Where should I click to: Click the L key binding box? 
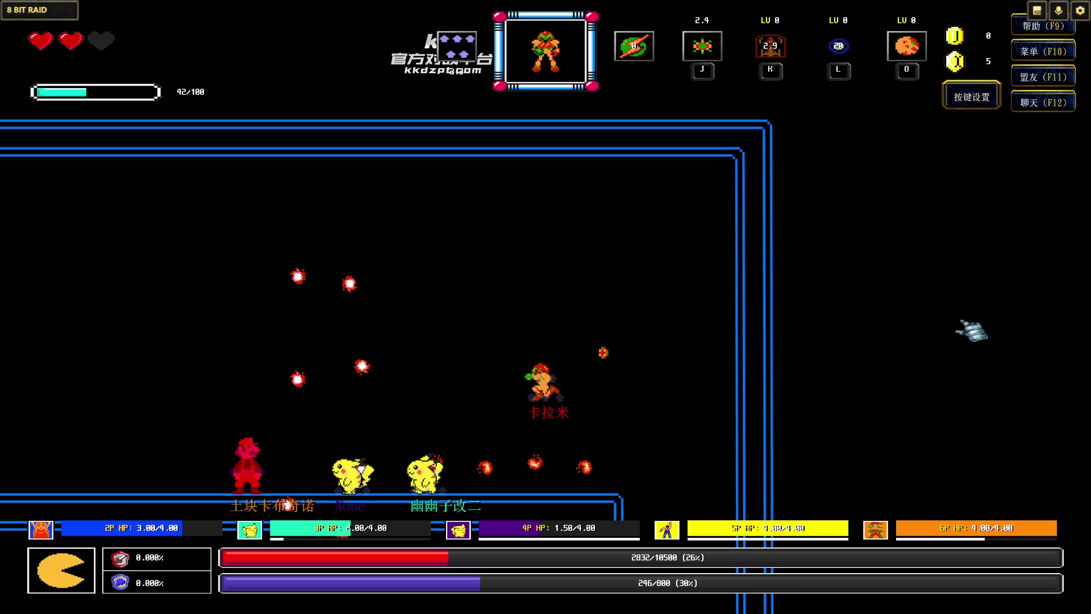839,70
